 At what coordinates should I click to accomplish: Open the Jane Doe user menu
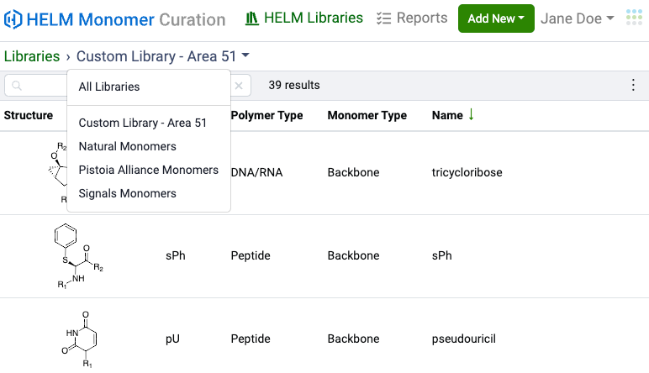[x=577, y=18]
